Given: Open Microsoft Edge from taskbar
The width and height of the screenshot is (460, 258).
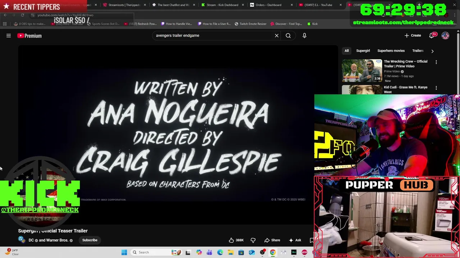Looking at the screenshot, I should pyautogui.click(x=220, y=252).
